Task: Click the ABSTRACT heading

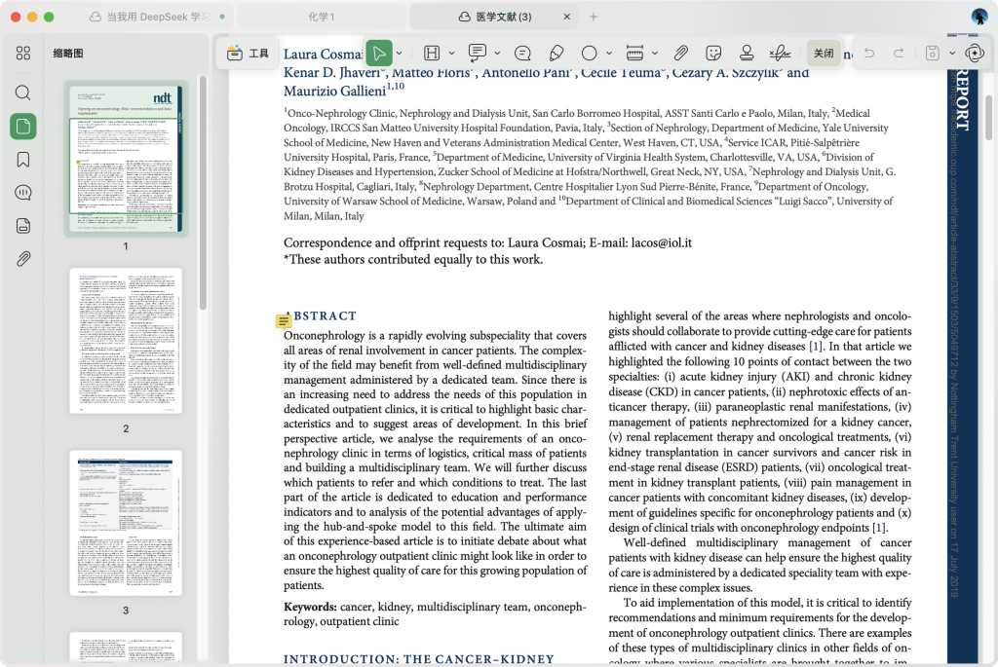Action: click(x=320, y=316)
